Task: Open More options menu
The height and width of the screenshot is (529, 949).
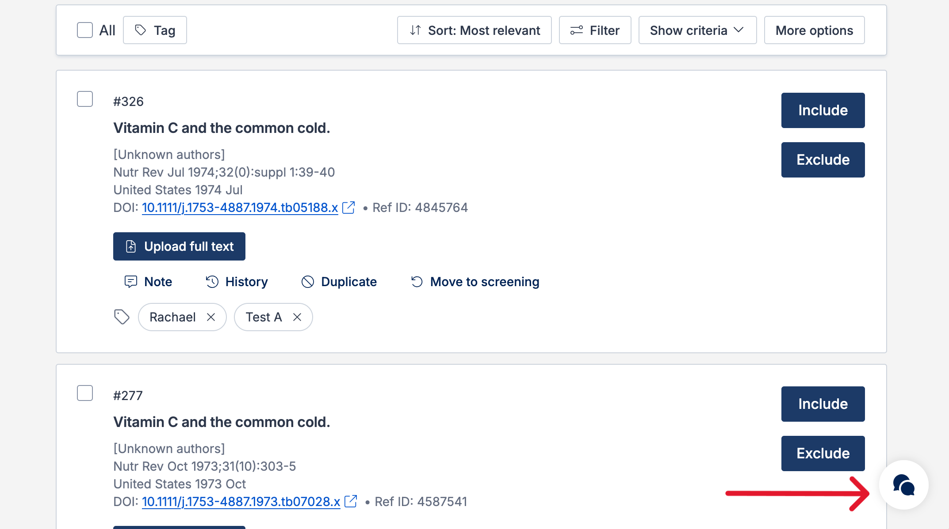Action: point(814,30)
